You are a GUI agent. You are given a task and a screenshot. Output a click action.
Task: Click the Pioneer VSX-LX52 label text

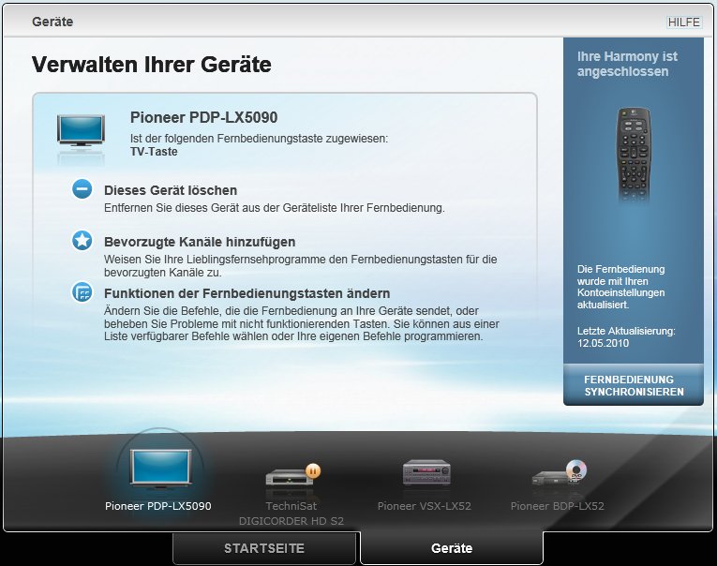pos(425,506)
